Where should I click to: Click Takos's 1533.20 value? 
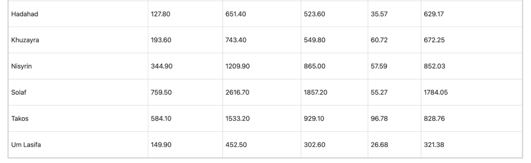pos(237,118)
